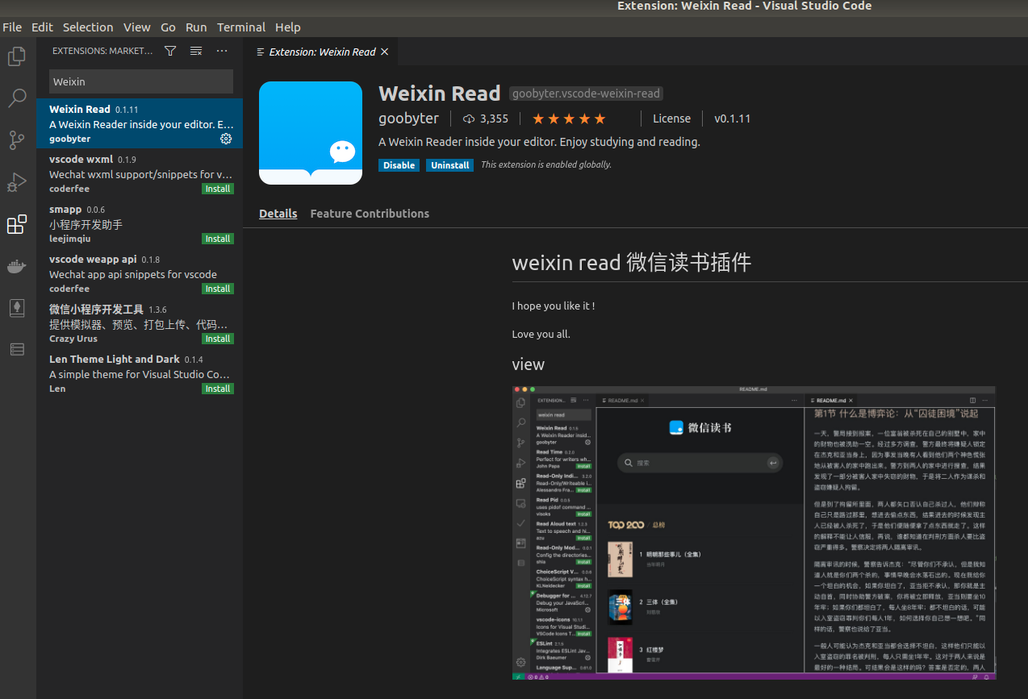Open the Run and Debug view
This screenshot has width=1028, height=699.
click(x=17, y=182)
